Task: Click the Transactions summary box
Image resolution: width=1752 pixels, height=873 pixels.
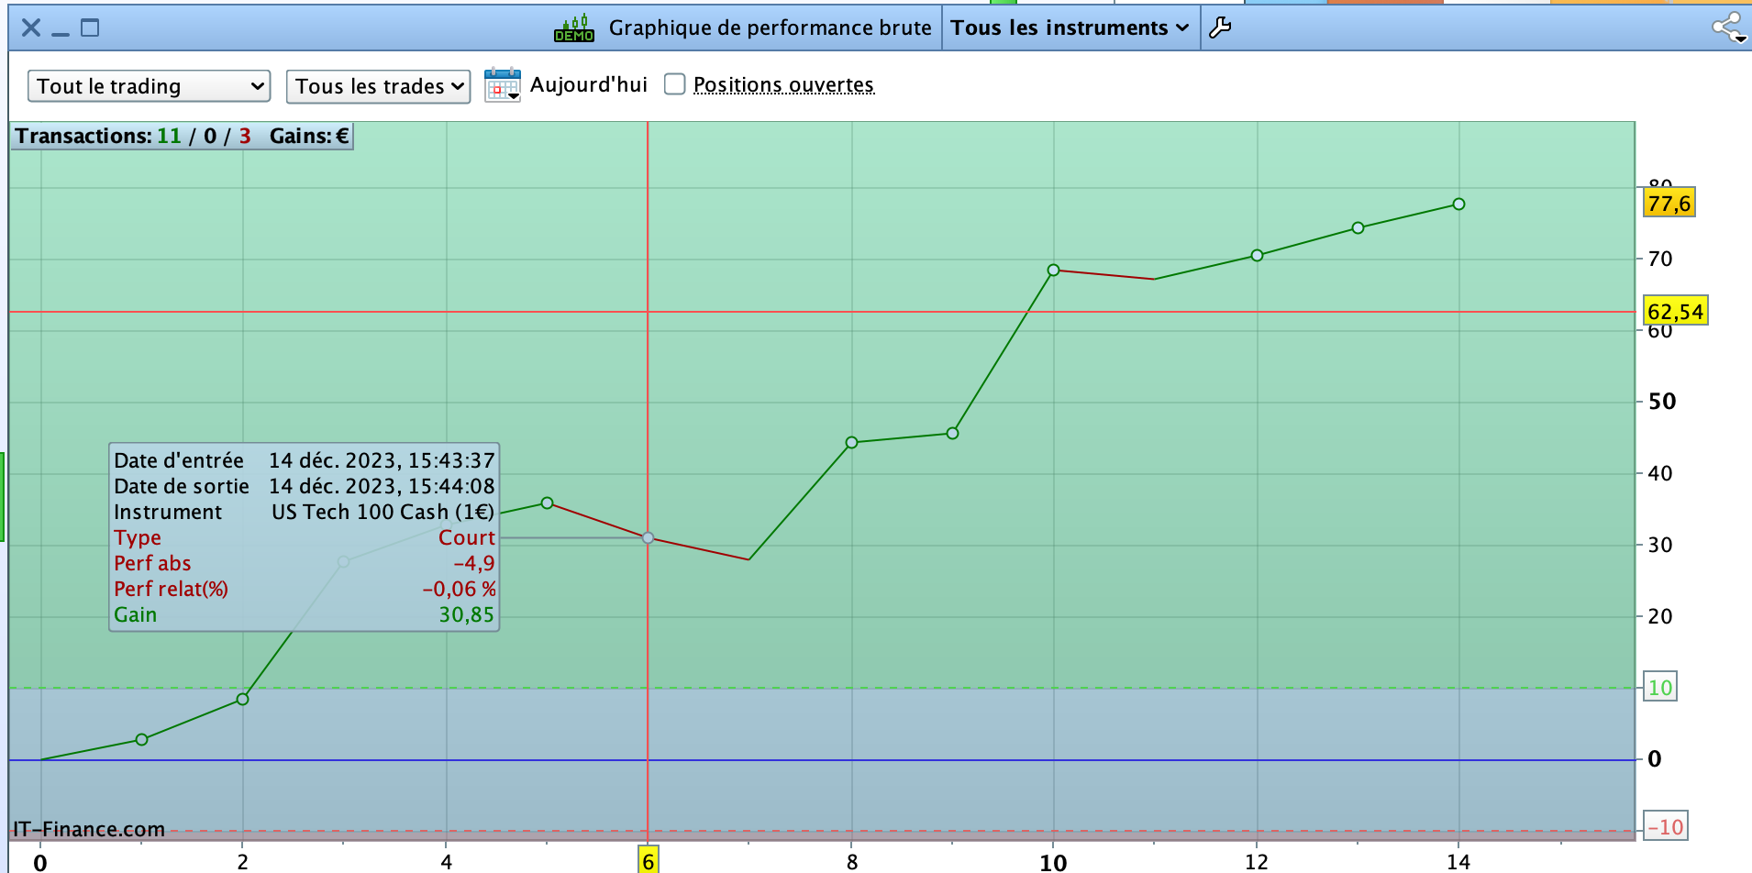Action: click(x=182, y=136)
